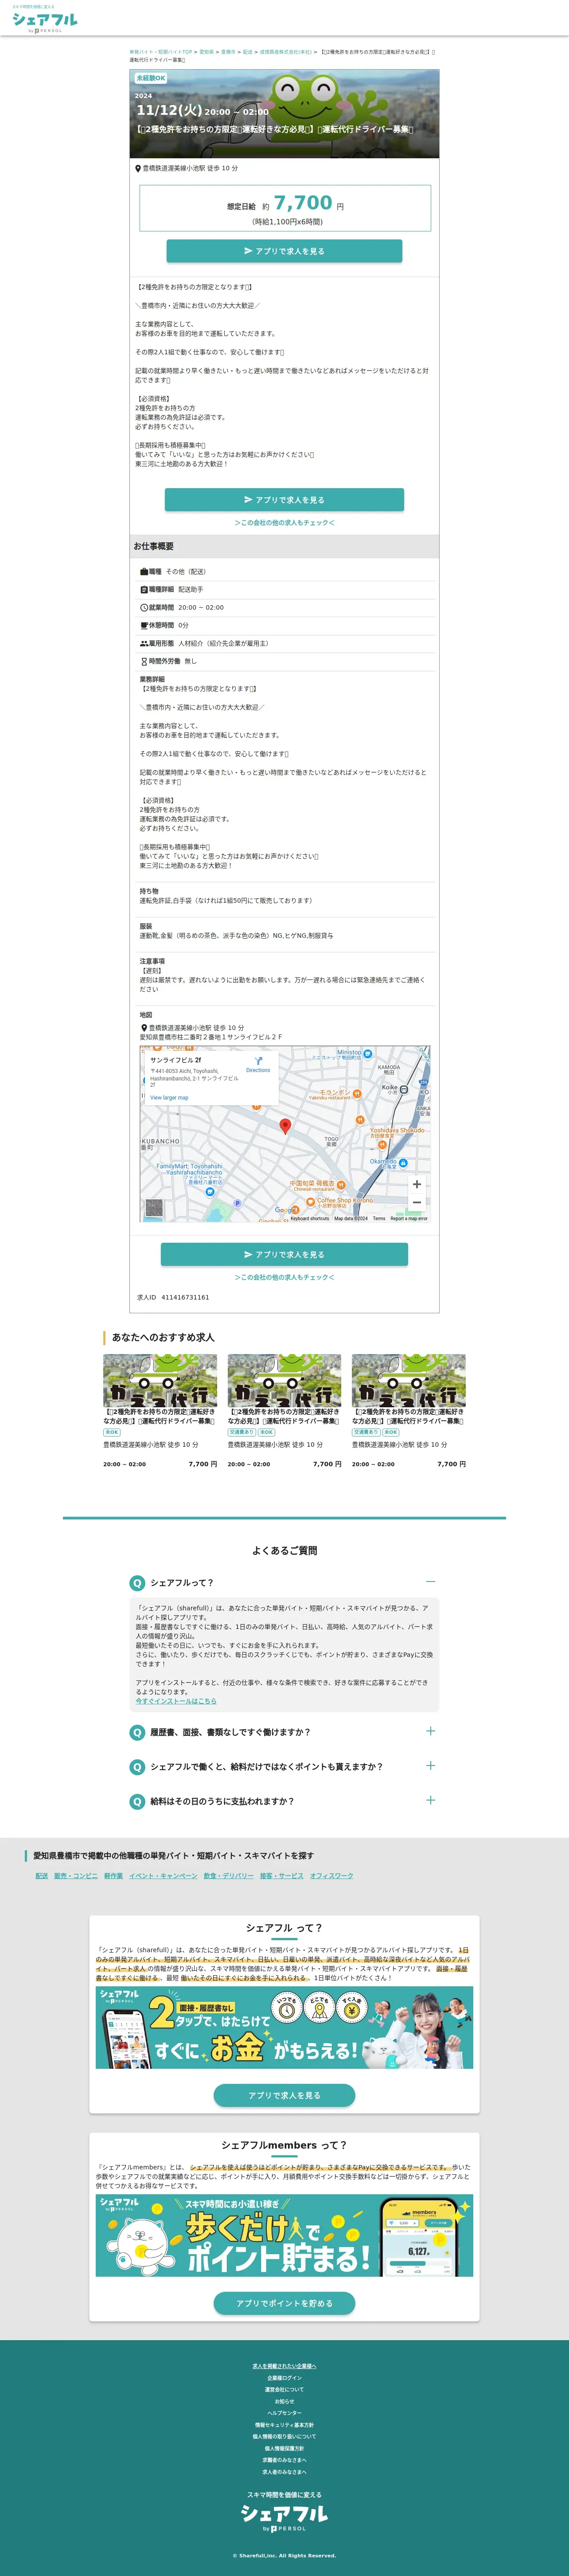Screen dimensions: 569x2576
Task: Click the location pin icon beside station
Action: click(x=138, y=169)
